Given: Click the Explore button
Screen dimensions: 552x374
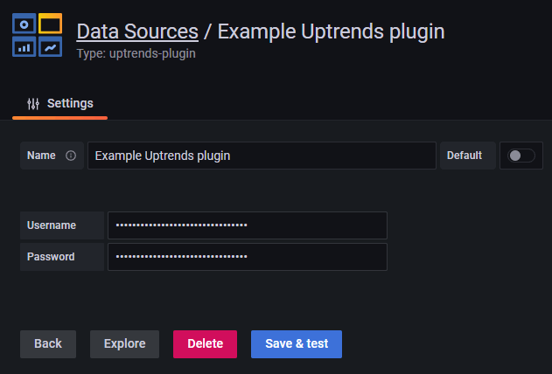Looking at the screenshot, I should 124,343.
